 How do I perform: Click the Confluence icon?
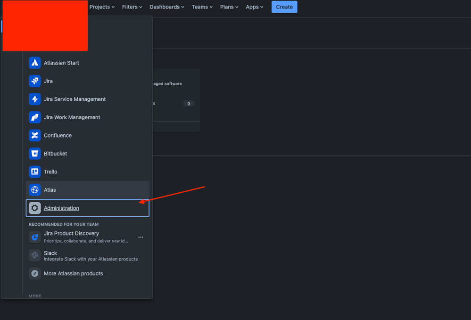(x=35, y=135)
